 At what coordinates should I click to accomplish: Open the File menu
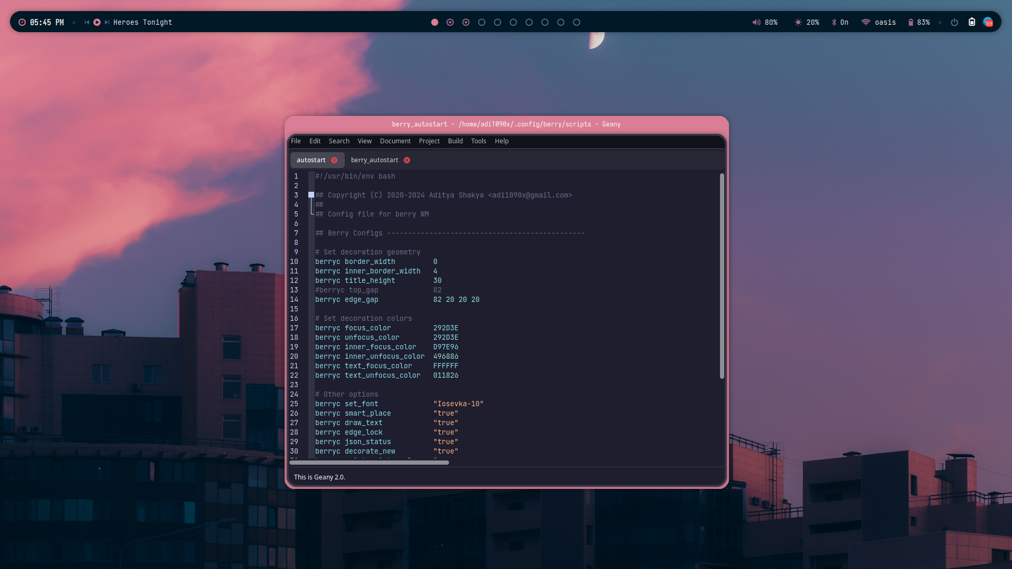pos(296,141)
